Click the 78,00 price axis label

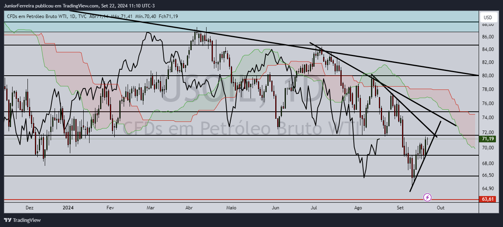[x=488, y=89]
